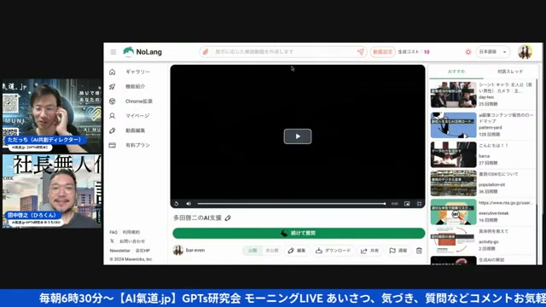
Task: Switch to the おすすめ tab
Action: (456, 72)
